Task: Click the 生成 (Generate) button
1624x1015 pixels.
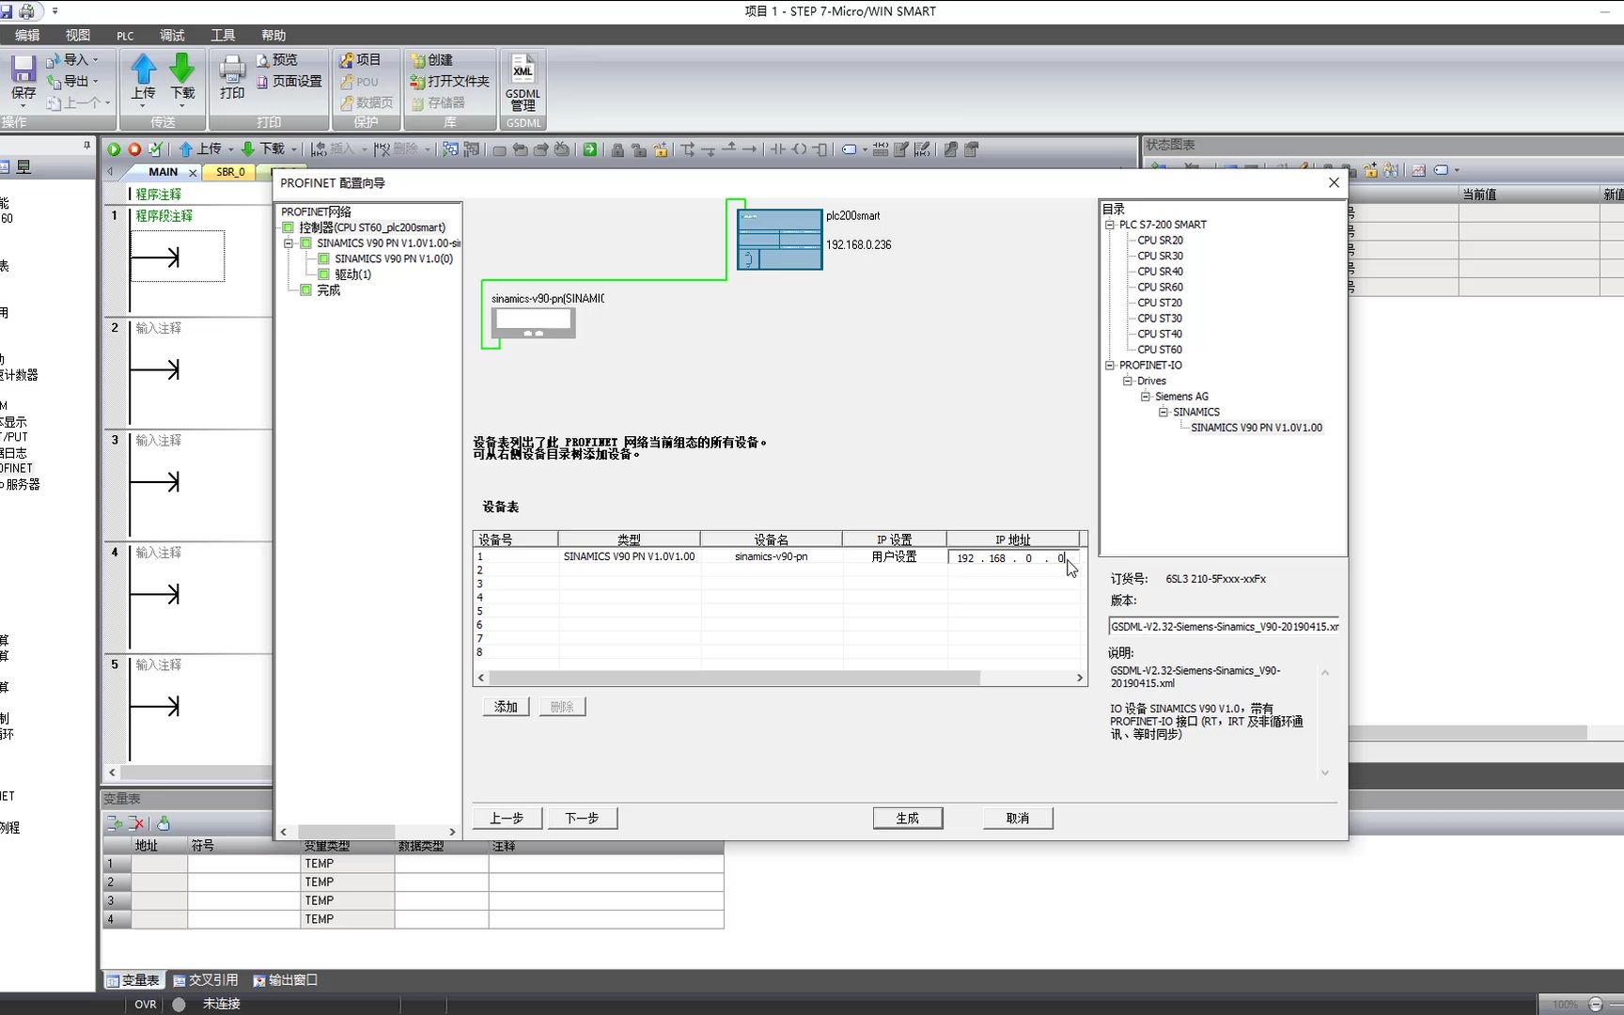Action: [x=907, y=819]
